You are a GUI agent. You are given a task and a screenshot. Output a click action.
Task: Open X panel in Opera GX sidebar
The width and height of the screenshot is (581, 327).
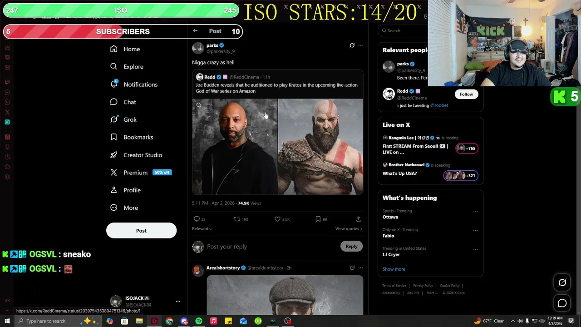pos(7,112)
